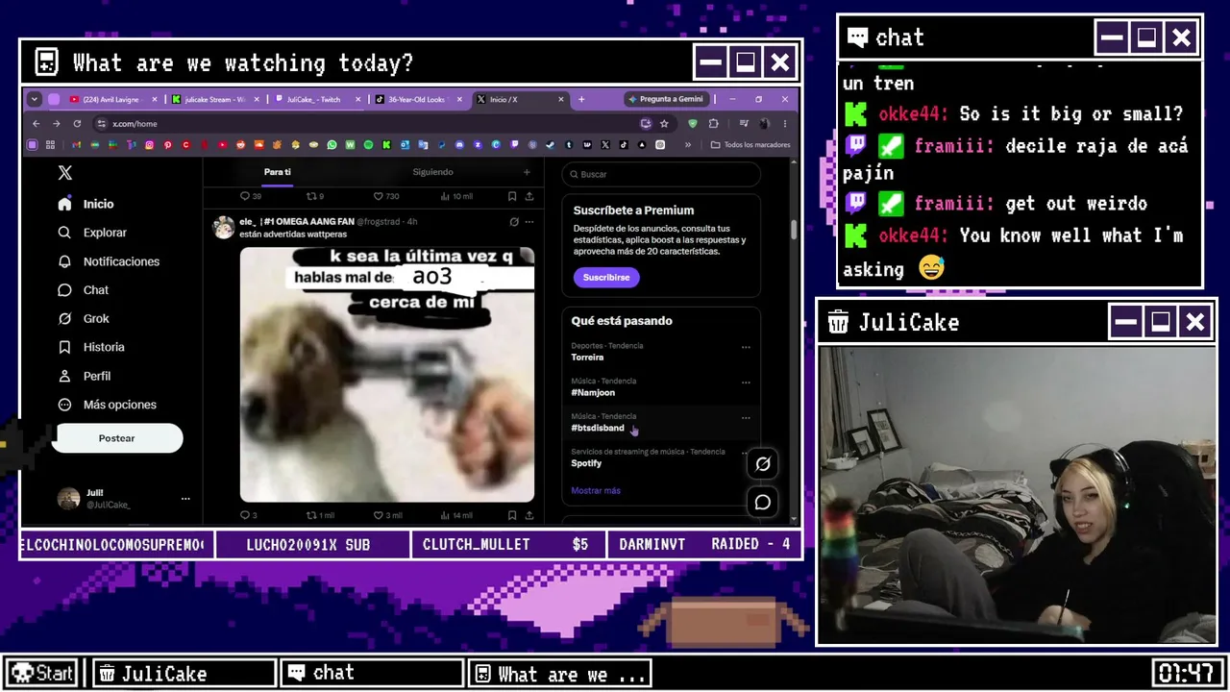Image resolution: width=1230 pixels, height=692 pixels.
Task: Switch to the julicake Stream tab
Action: click(x=213, y=99)
